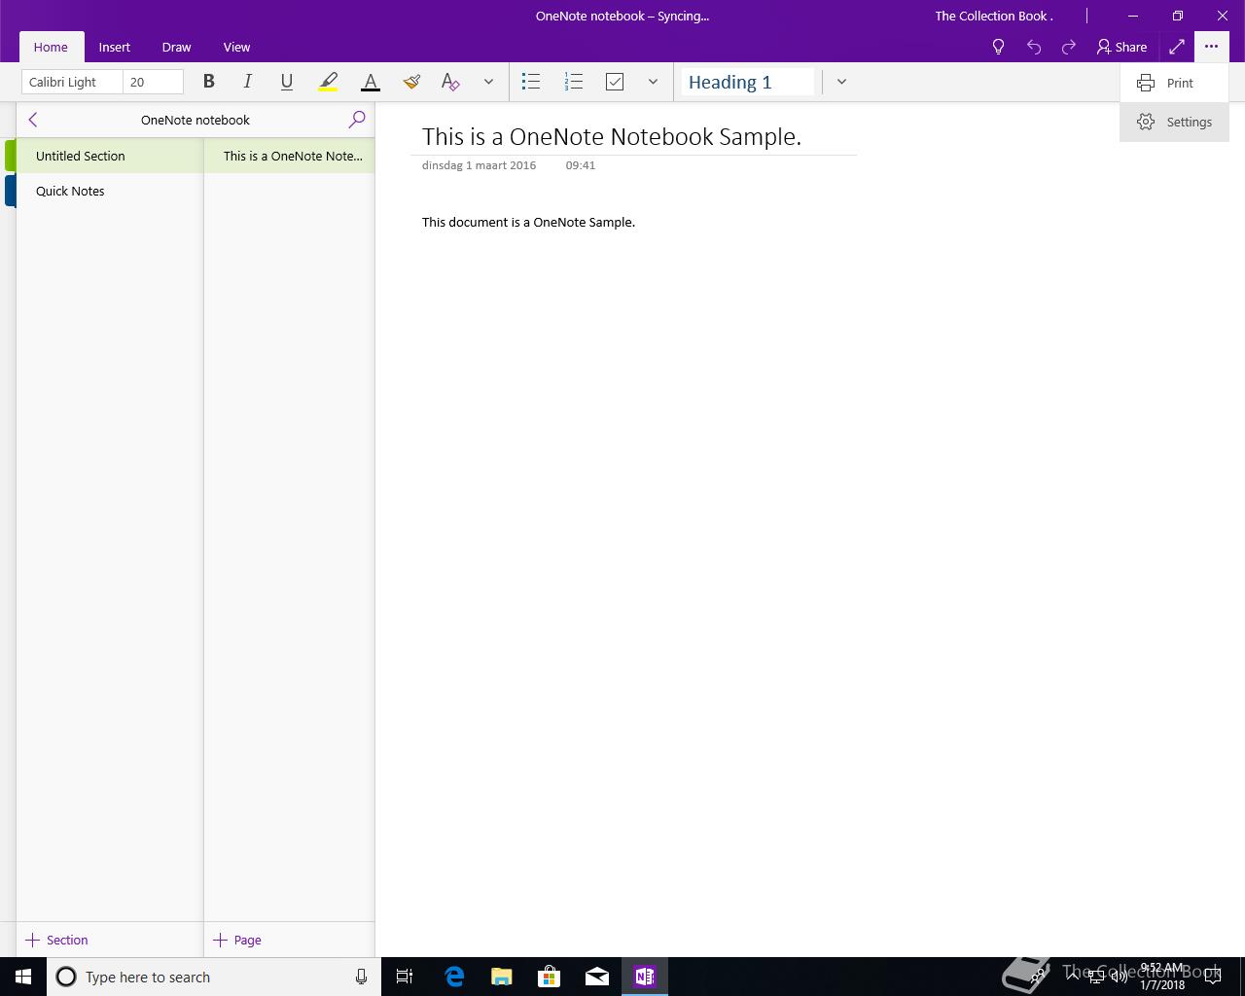The width and height of the screenshot is (1245, 996).
Task: Select the Heading 1 style box
Action: [747, 82]
